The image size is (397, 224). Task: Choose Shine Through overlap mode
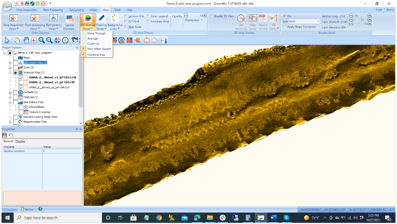(96, 33)
